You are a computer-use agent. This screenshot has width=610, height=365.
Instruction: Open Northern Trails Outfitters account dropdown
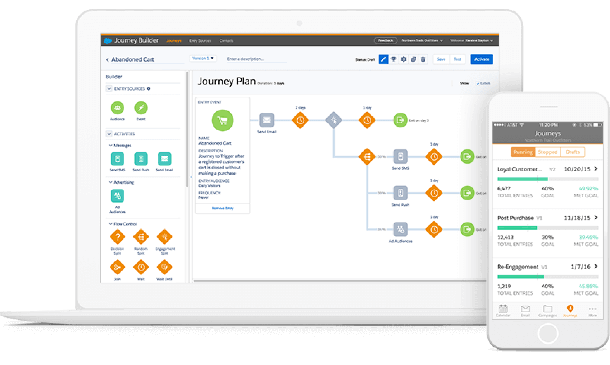pyautogui.click(x=422, y=40)
